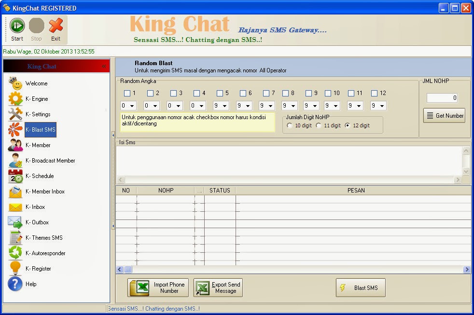Select the 11 digit radio button
This screenshot has width=474, height=315.
[319, 125]
